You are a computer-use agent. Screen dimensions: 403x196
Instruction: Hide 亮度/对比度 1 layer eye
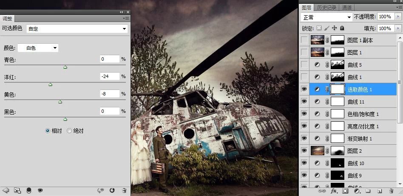pyautogui.click(x=304, y=126)
